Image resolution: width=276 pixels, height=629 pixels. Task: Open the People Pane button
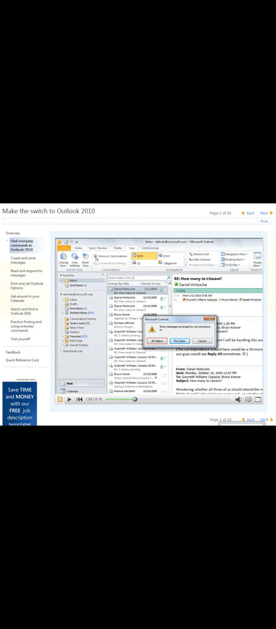(257, 260)
